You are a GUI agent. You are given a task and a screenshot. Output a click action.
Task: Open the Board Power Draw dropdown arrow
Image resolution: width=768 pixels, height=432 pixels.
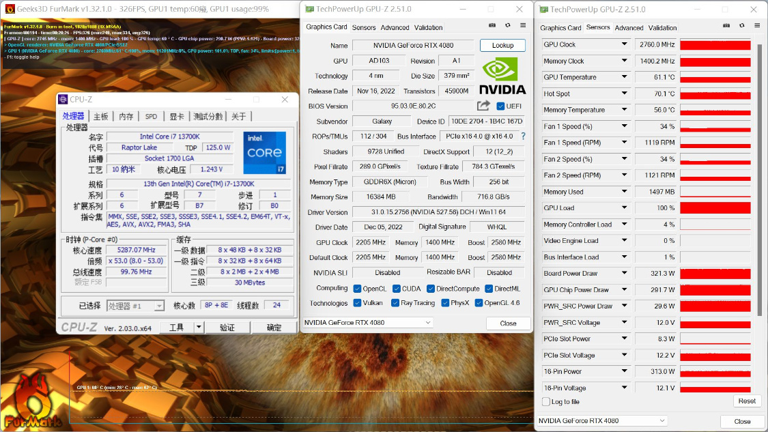[624, 273]
